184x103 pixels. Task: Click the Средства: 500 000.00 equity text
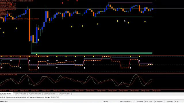[x=26, y=97]
